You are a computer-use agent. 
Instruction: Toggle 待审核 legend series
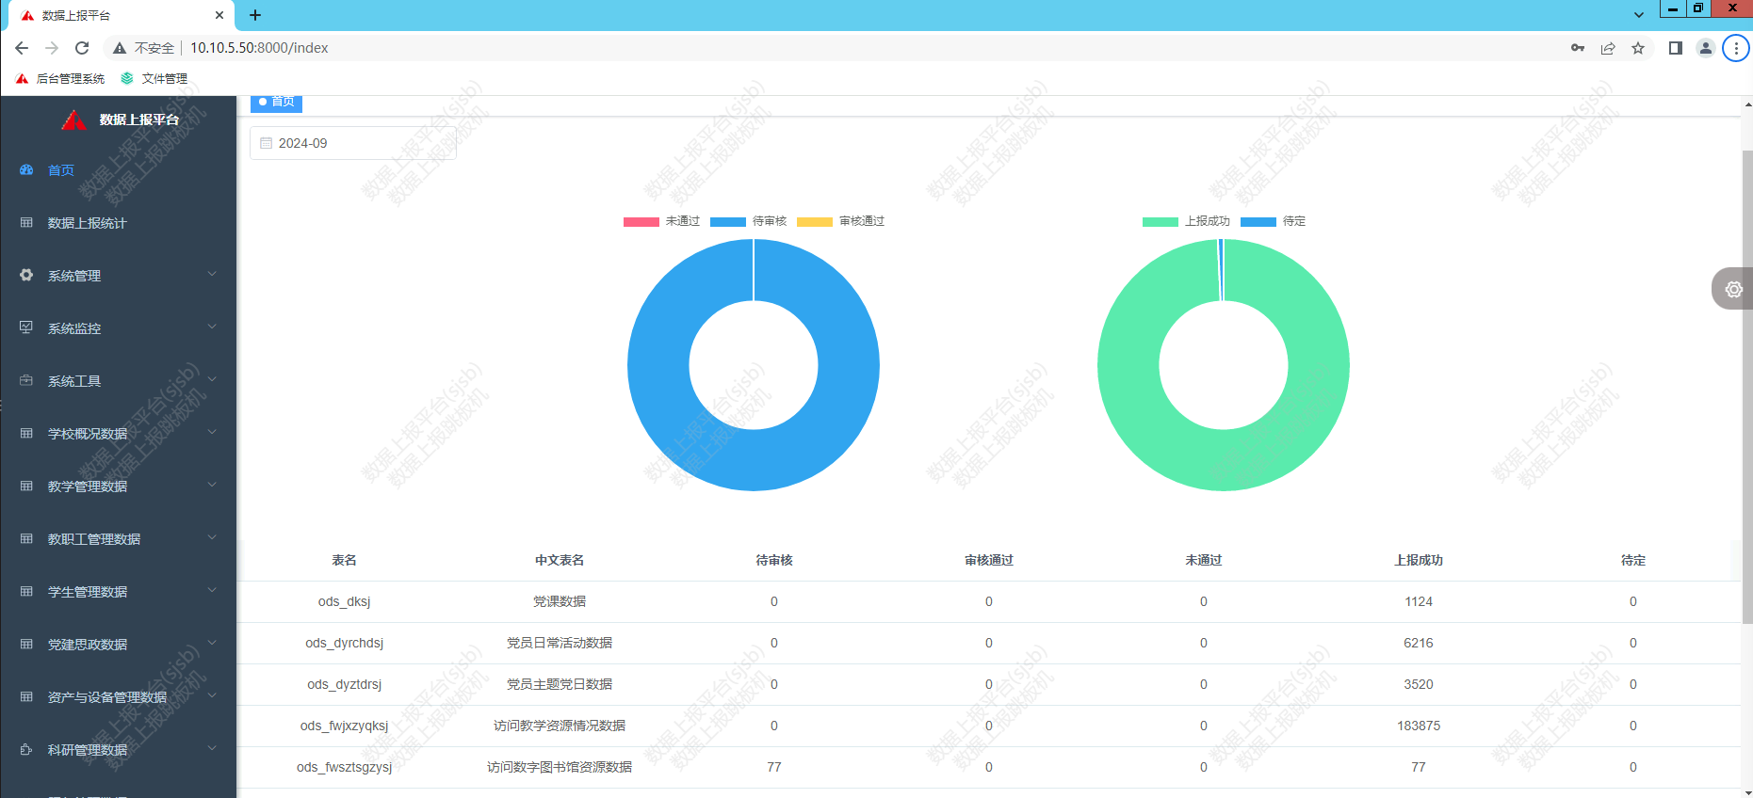coord(748,221)
